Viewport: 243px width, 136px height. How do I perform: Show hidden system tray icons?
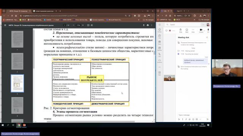coord(188,125)
